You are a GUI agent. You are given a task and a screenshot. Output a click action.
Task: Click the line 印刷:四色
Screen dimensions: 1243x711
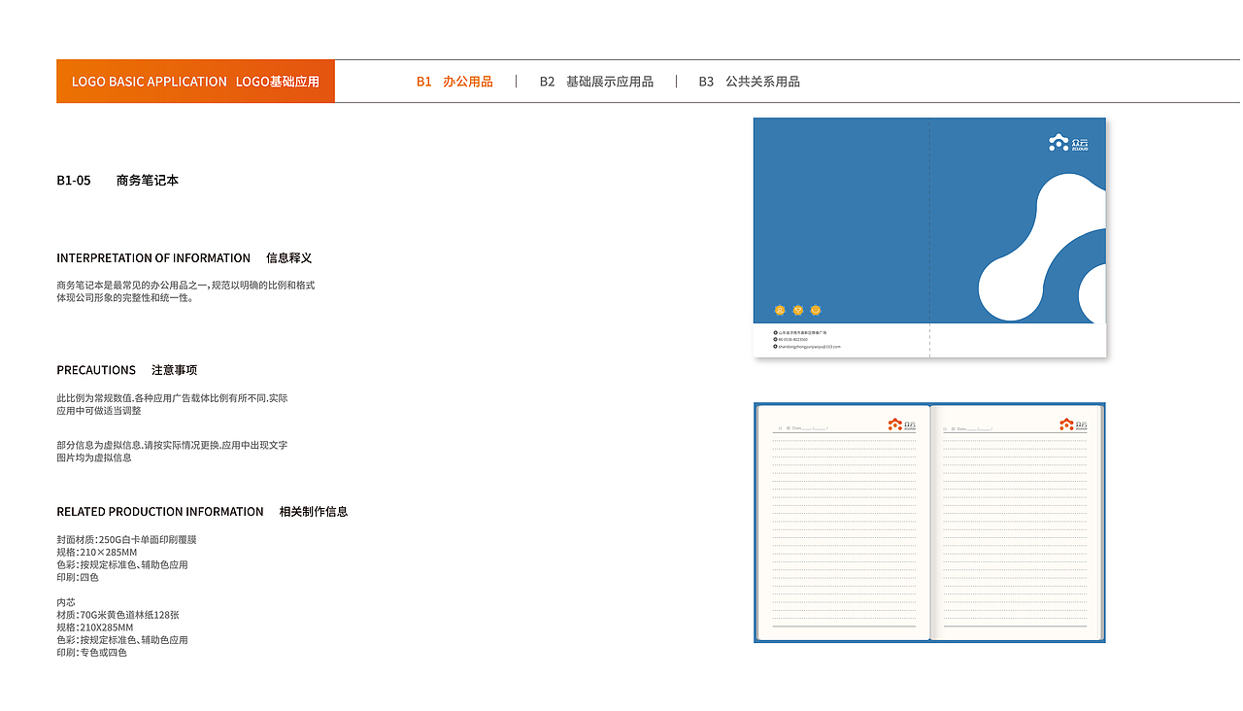[x=78, y=577]
